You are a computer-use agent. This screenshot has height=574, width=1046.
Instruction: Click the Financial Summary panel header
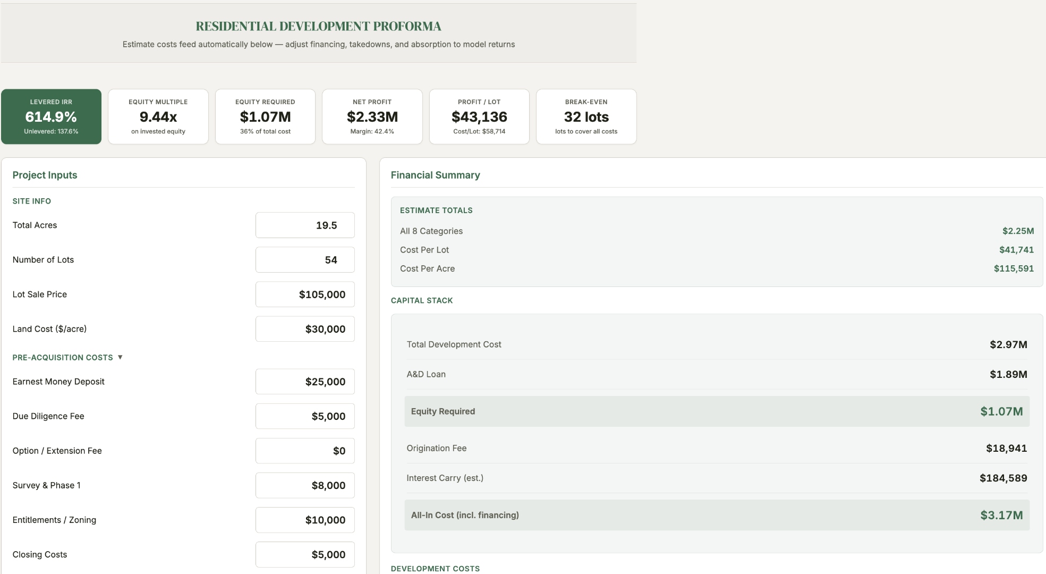pos(435,175)
